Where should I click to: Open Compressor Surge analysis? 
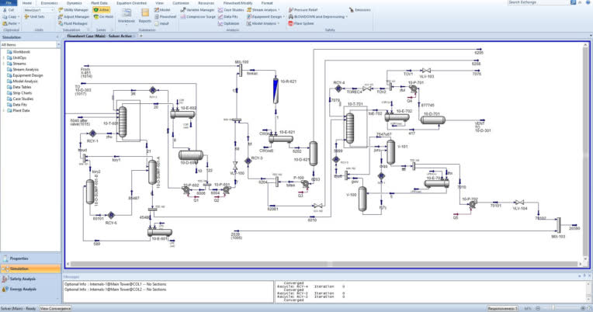198,16
